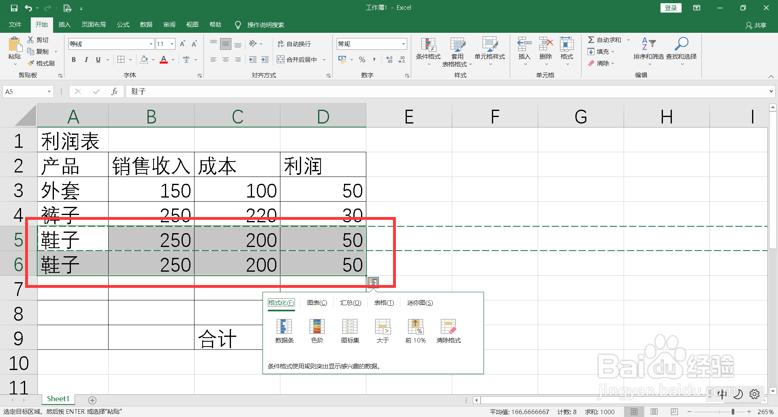Viewport: 778px width, 417px height.
Task: Open the number format 常规 dropdown
Action: coord(403,44)
